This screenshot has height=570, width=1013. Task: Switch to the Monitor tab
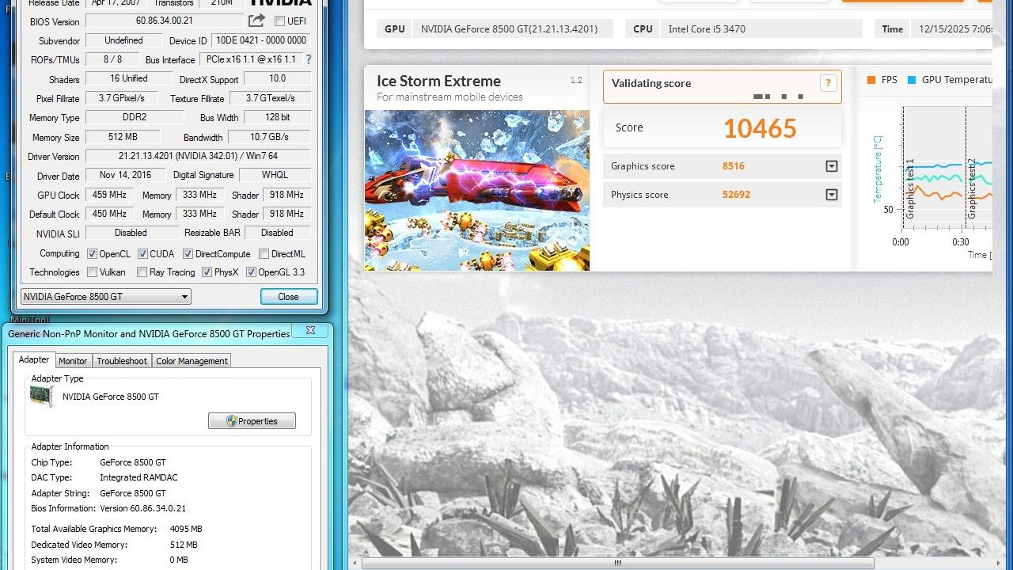pos(73,361)
